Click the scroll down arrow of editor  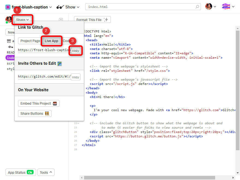(x=238, y=173)
